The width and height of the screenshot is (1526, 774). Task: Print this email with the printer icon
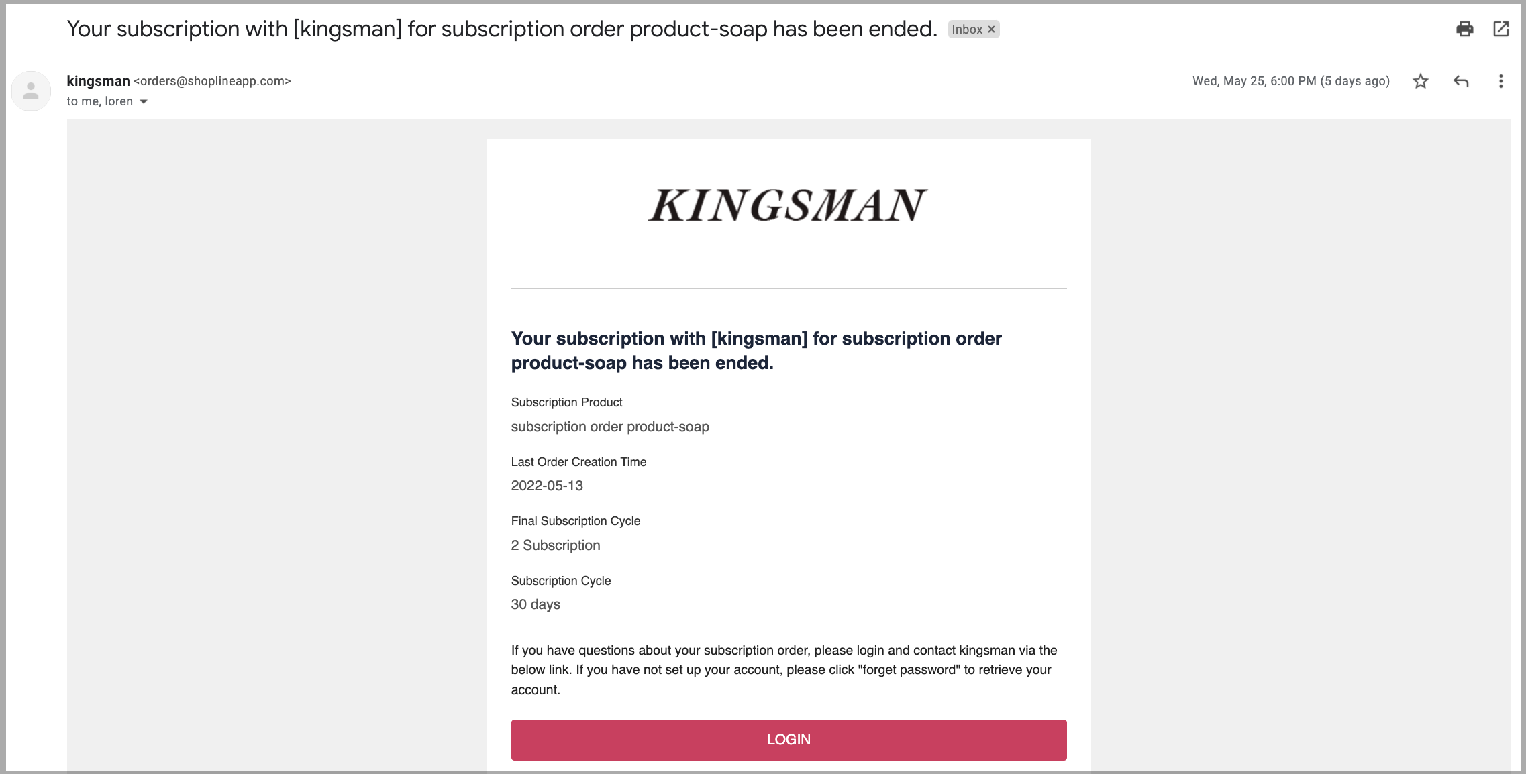[1464, 29]
